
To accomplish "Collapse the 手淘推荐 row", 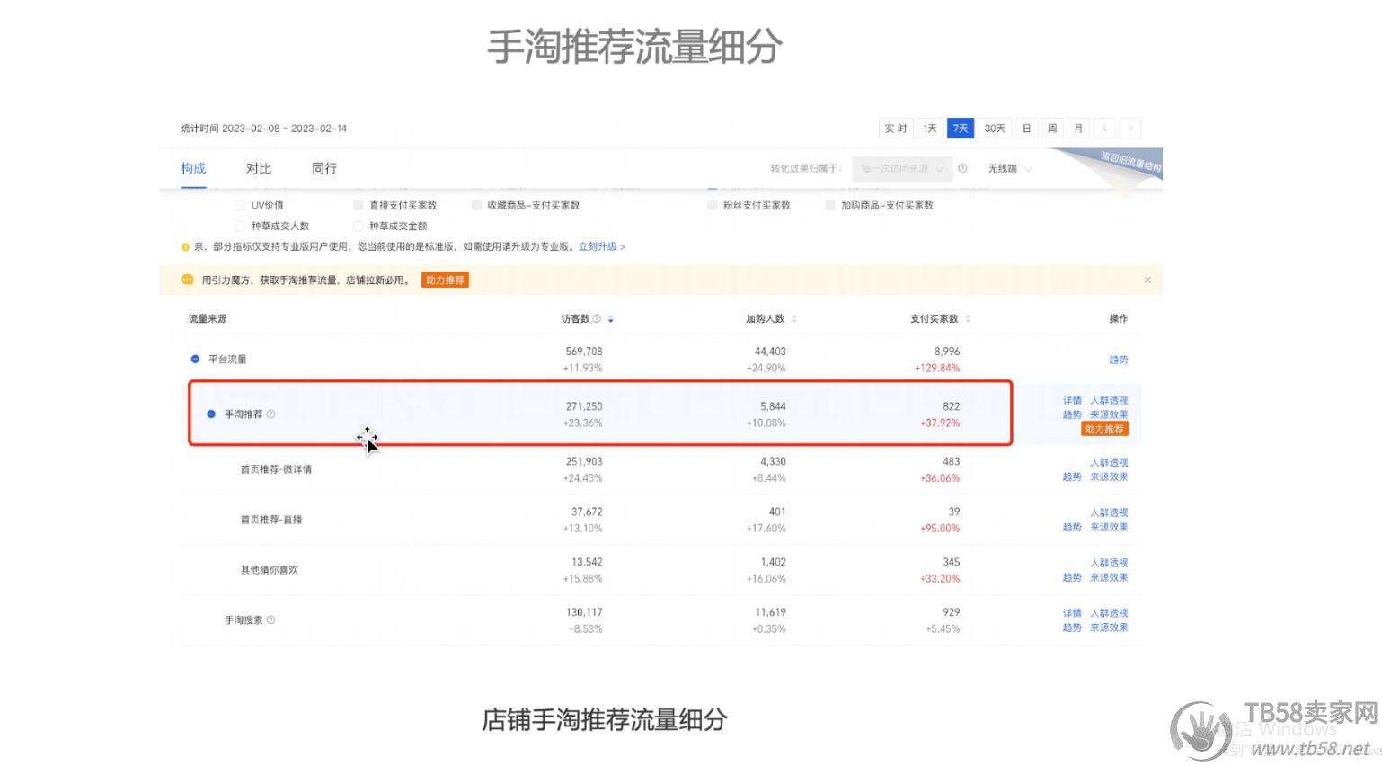I will tap(211, 414).
